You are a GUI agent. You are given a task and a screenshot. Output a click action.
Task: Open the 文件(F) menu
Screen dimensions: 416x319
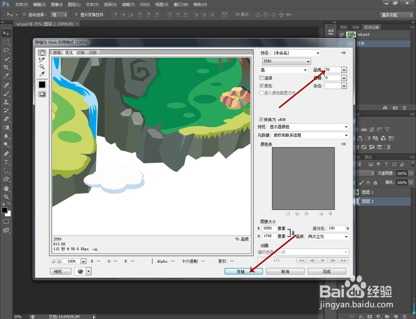tap(22, 5)
